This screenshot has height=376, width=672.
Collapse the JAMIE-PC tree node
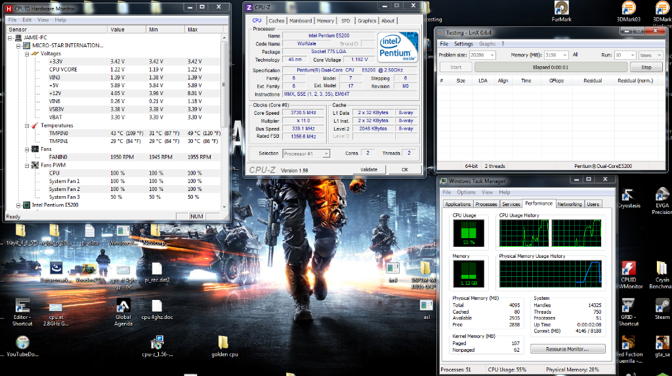[x=10, y=37]
